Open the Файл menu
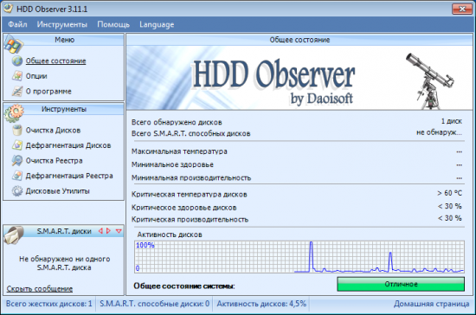 click(17, 24)
